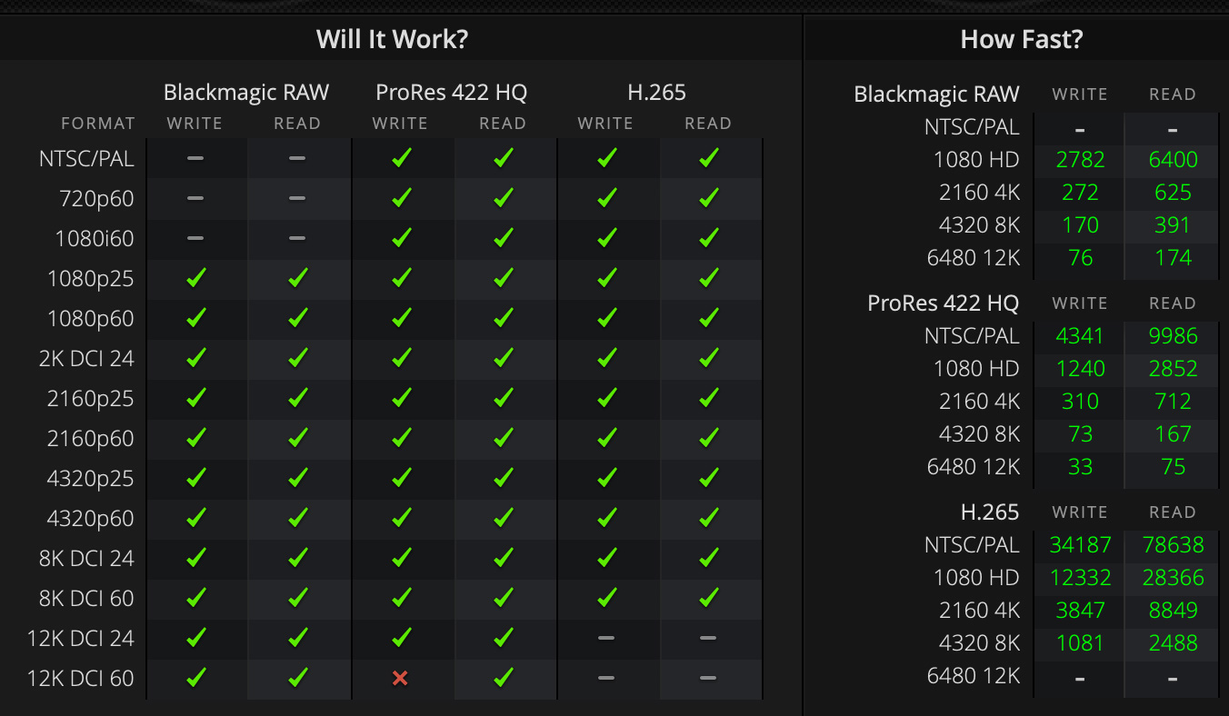Click ProRes 422 HQ write checkmark in 4320p25 row
This screenshot has width=1229, height=716.
(x=401, y=478)
